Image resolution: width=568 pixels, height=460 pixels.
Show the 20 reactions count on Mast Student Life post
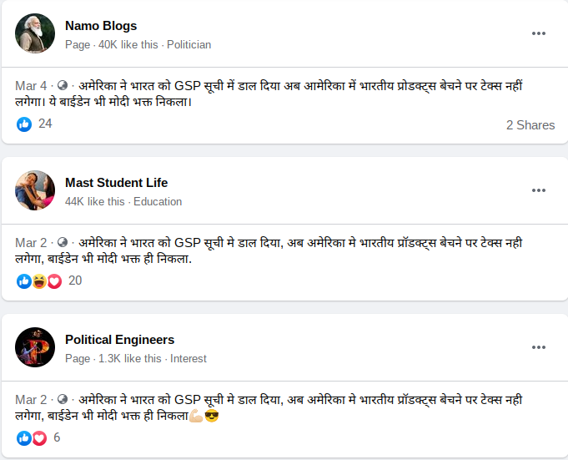click(75, 281)
